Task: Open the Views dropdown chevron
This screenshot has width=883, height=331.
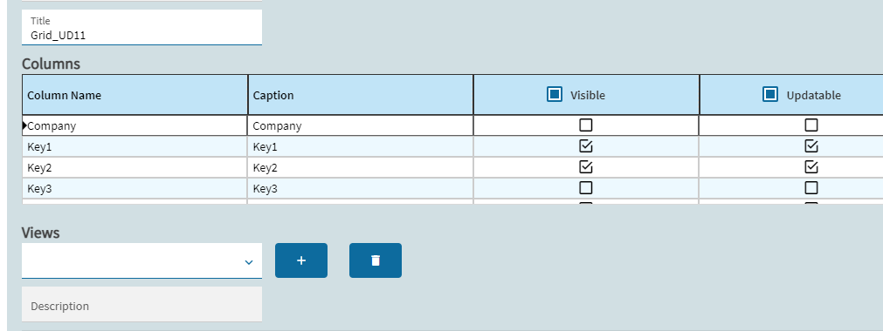Action: click(x=249, y=262)
